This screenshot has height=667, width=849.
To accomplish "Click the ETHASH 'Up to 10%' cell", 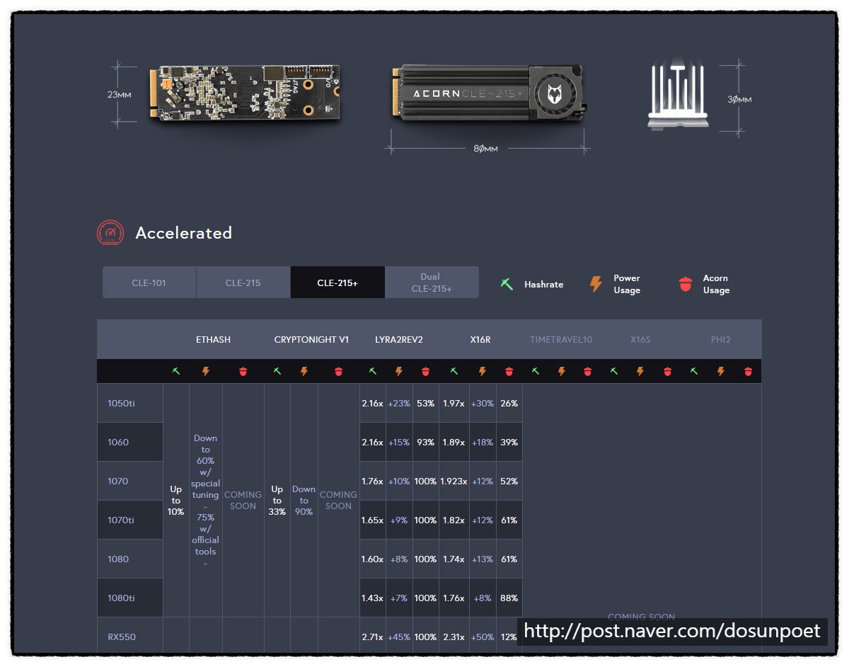I will coord(176,501).
